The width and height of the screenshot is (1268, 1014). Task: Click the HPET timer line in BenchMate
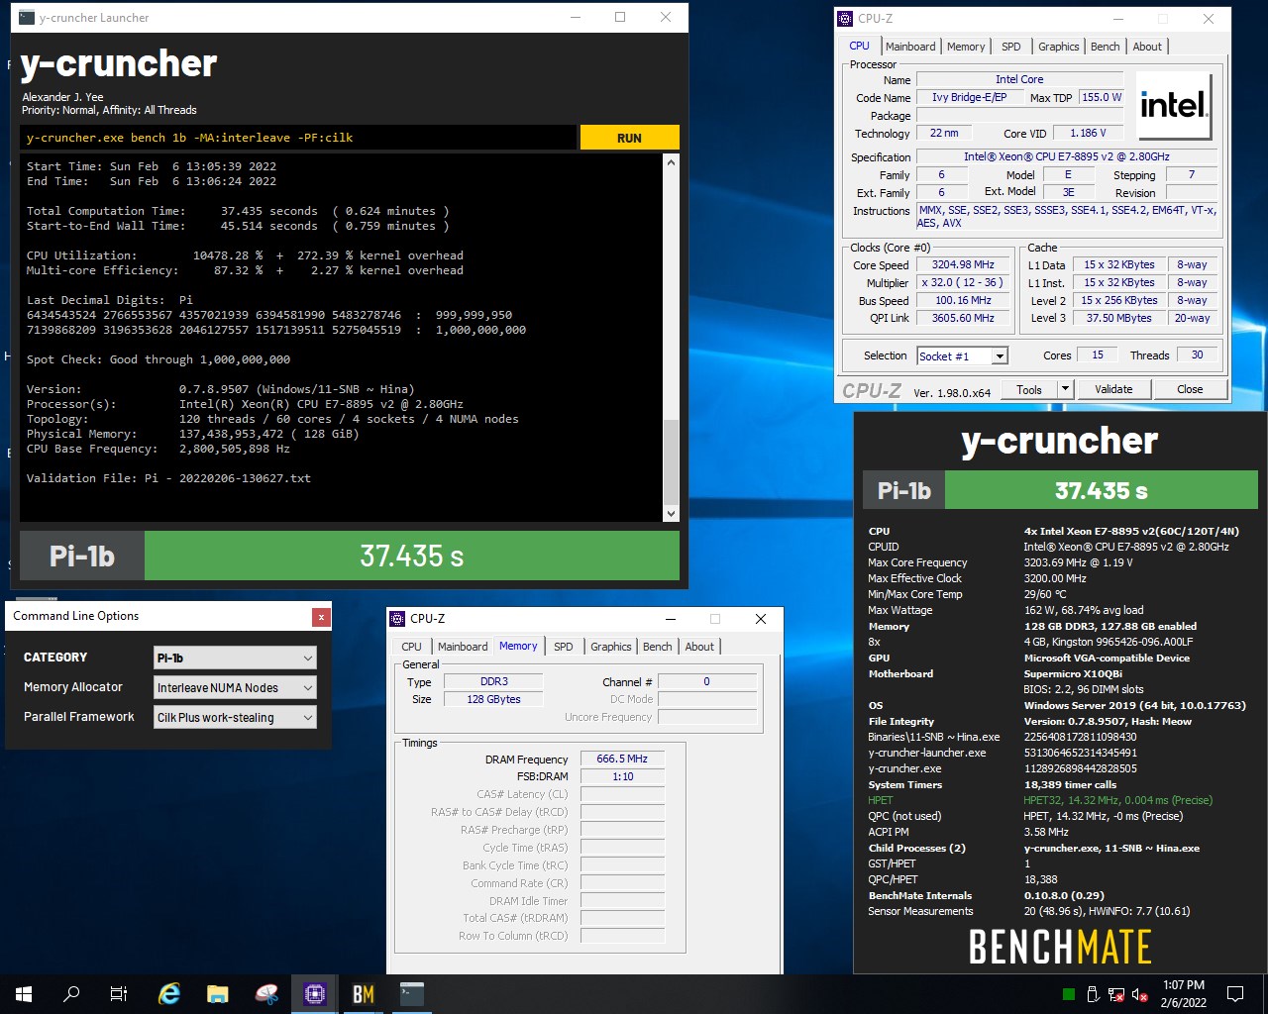pyautogui.click(x=1040, y=800)
